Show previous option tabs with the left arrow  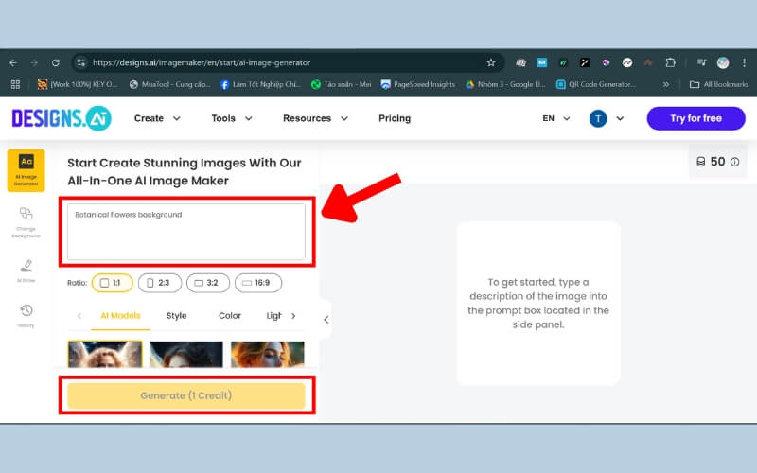click(79, 316)
